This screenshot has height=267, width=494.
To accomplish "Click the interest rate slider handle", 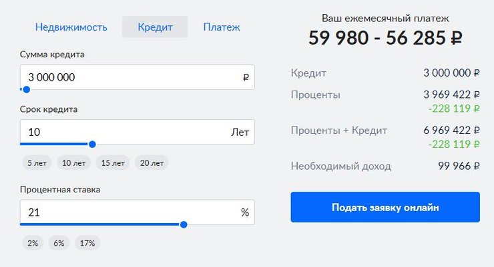I will (184, 224).
